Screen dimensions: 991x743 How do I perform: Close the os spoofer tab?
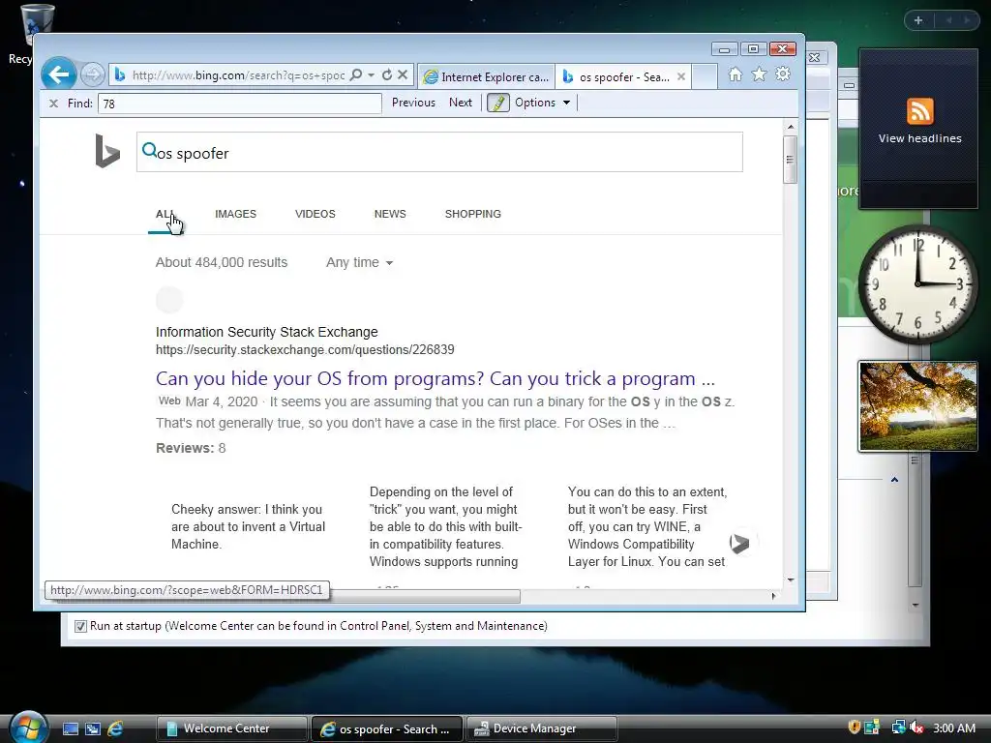[x=681, y=76]
